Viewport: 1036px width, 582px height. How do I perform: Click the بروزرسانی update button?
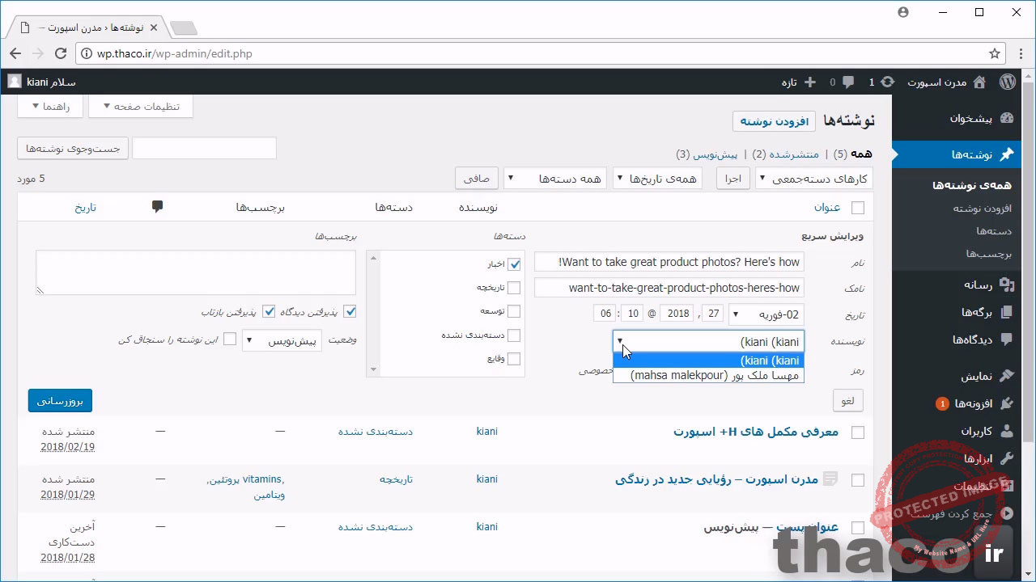click(x=60, y=401)
